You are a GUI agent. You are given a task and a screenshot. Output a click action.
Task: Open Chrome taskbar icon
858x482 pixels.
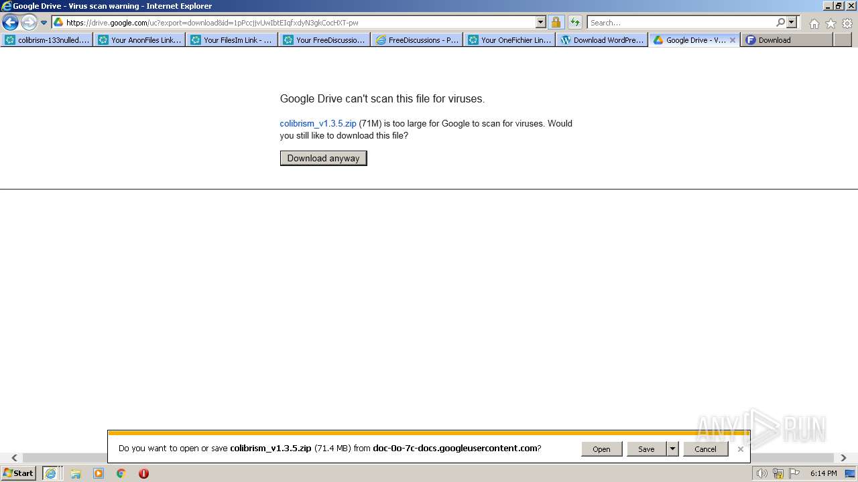coord(121,473)
